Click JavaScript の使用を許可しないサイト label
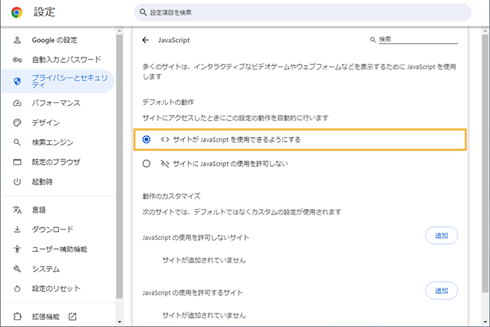Viewport: 490px width, 327px height. click(196, 238)
